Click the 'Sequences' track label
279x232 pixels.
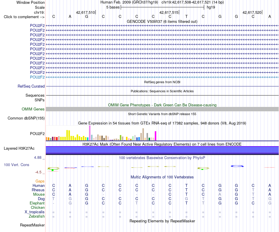tap(35, 95)
